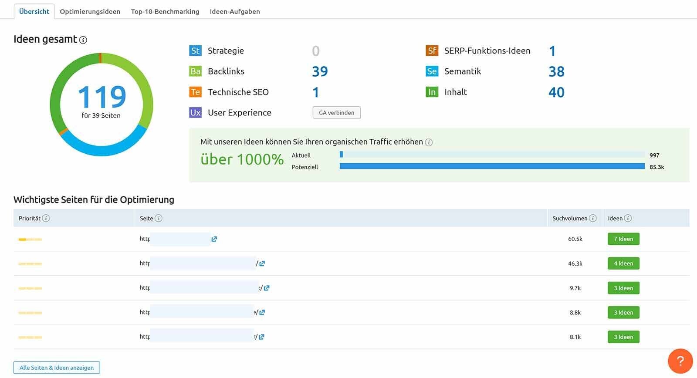697x378 pixels.
Task: Click the search volume value 60.5k
Action: point(575,239)
